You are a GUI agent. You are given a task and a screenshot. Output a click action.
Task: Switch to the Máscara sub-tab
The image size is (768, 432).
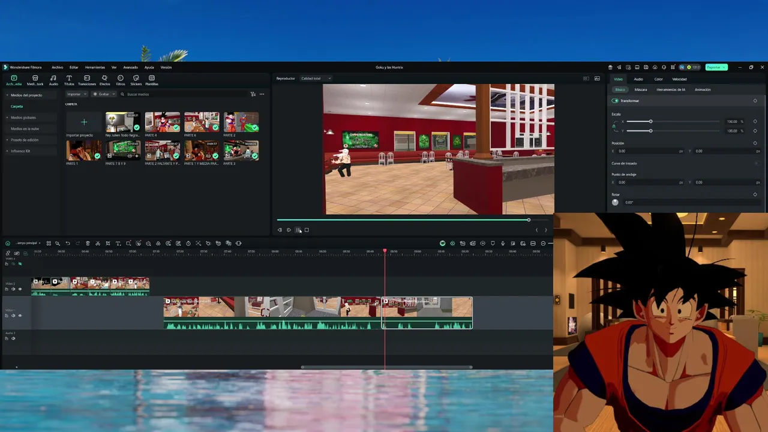(x=641, y=89)
